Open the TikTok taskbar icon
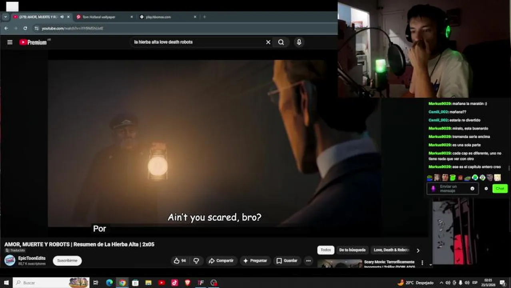 tap(175, 283)
